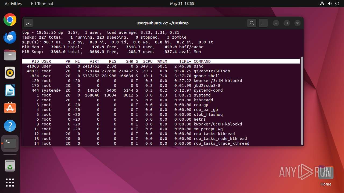
Task: Open the Home folder desktop icon
Action: [326, 176]
